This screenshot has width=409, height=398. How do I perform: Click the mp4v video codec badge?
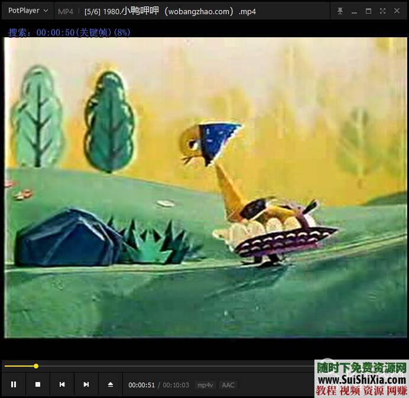click(x=205, y=385)
